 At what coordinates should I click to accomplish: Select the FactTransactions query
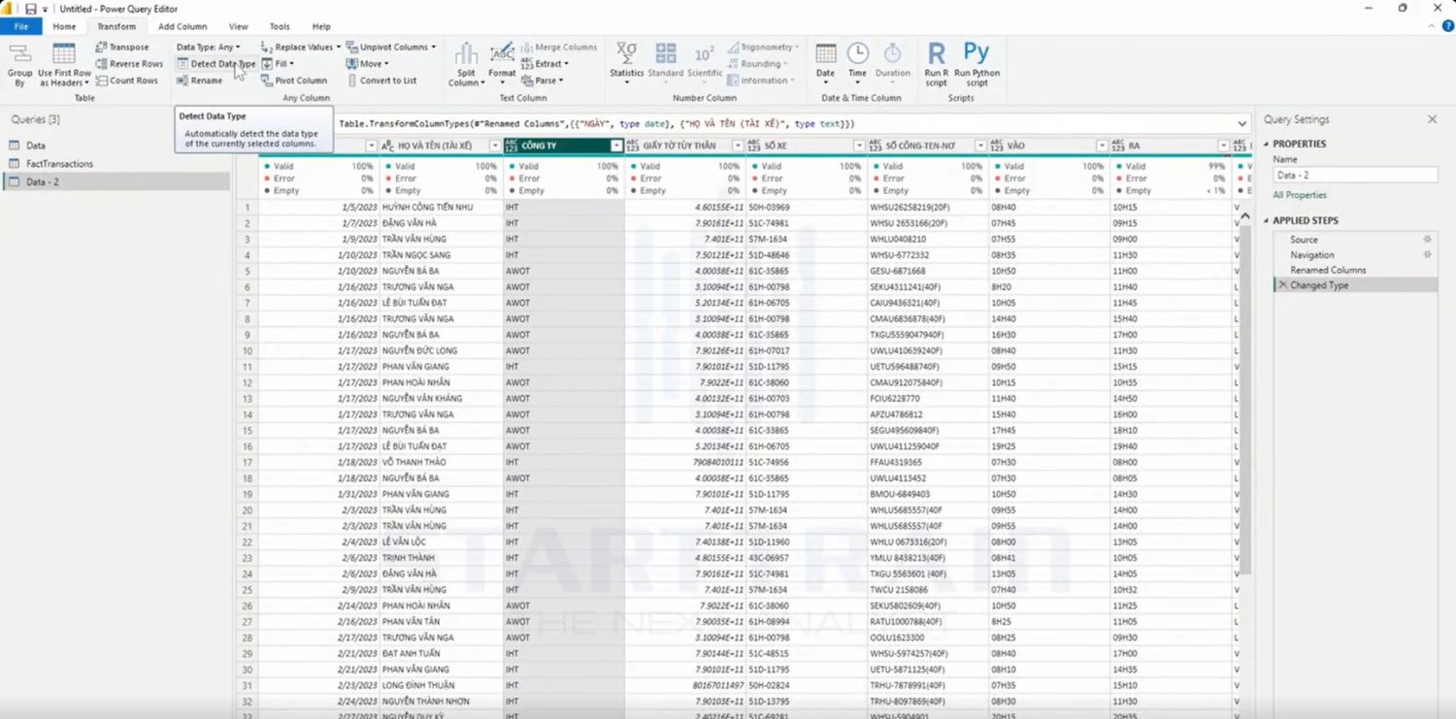click(59, 164)
